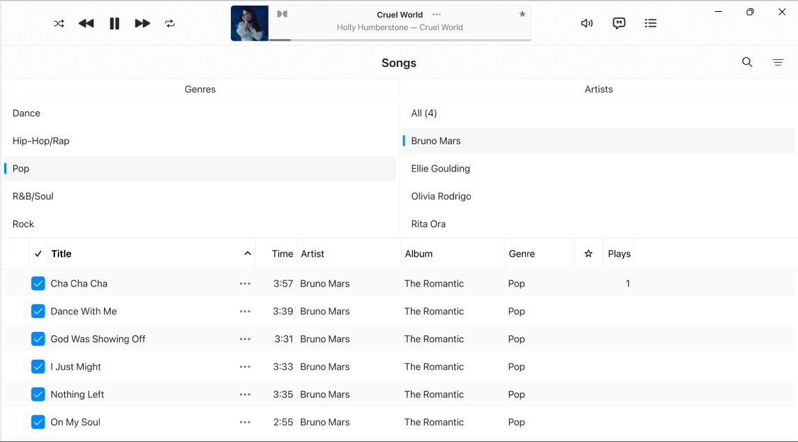Sort songs by Album column
798x442 pixels.
pos(419,254)
